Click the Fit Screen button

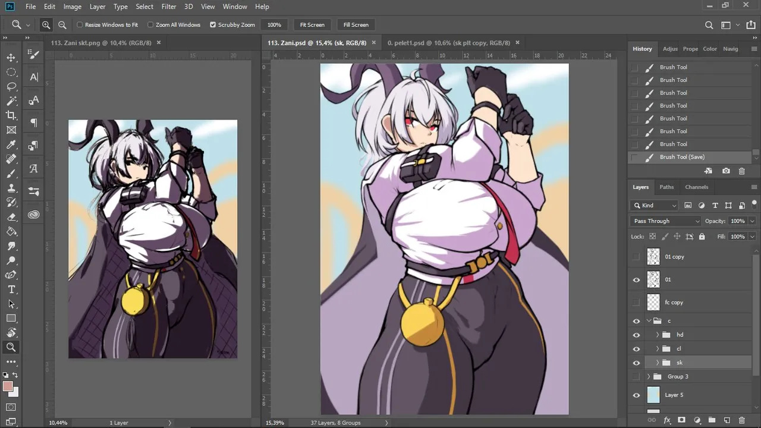pos(312,25)
